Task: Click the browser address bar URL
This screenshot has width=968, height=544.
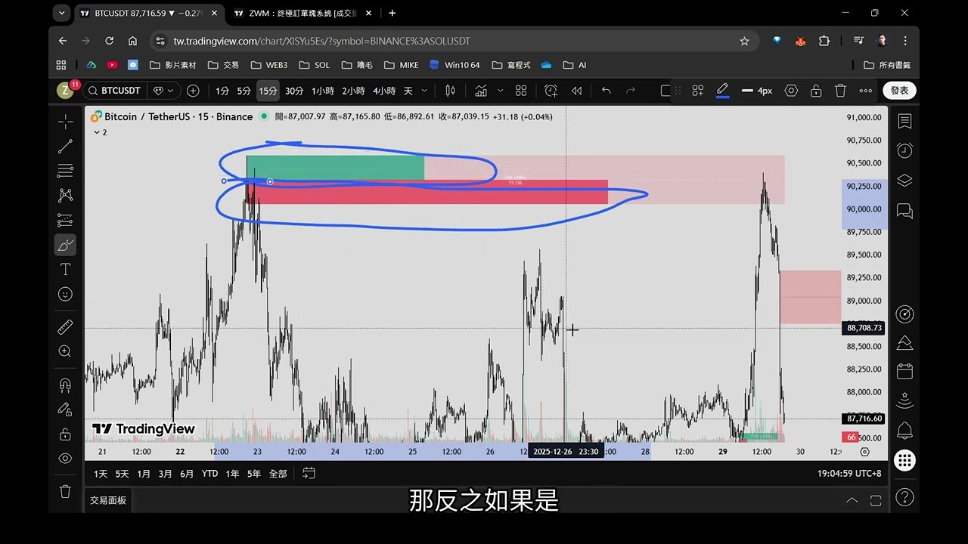Action: pos(322,41)
